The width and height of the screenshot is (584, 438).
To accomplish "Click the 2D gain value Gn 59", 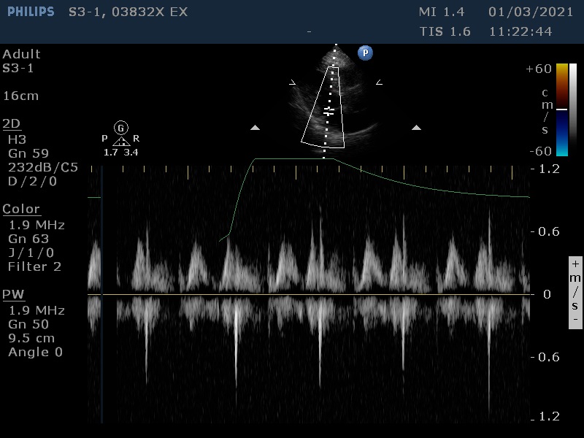I will (x=28, y=153).
